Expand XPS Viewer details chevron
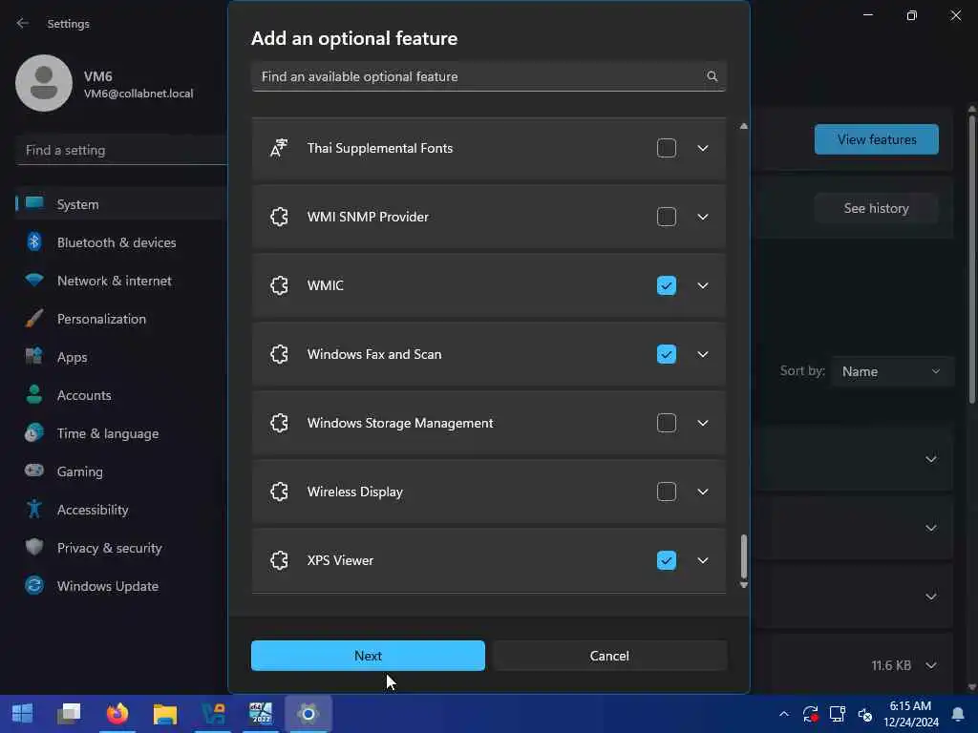This screenshot has width=978, height=733. point(702,560)
